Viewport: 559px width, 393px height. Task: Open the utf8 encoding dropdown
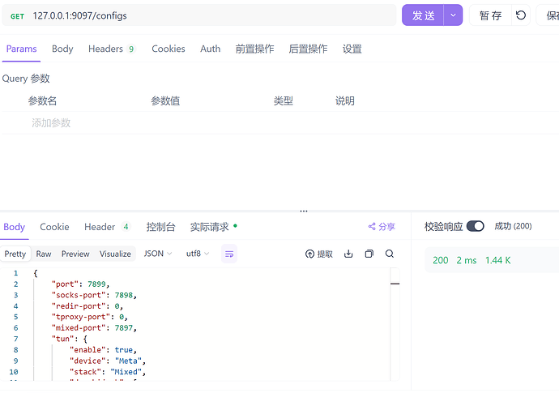tap(198, 254)
